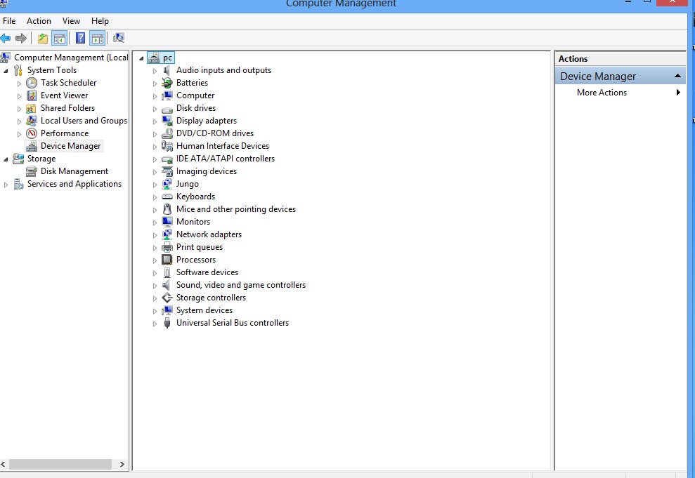The image size is (695, 478).
Task: Click the Processors chip icon
Action: pyautogui.click(x=167, y=260)
